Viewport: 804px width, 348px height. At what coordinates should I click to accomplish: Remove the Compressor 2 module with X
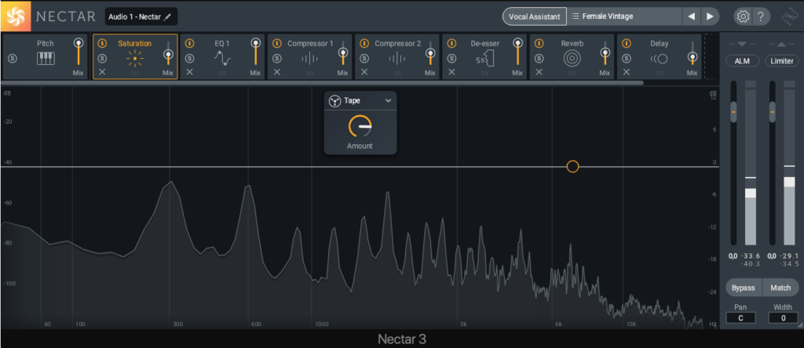(364, 72)
